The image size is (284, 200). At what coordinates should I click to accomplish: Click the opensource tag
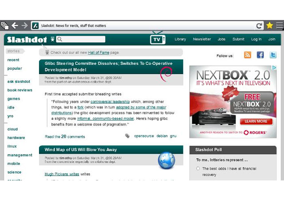tap(144, 136)
